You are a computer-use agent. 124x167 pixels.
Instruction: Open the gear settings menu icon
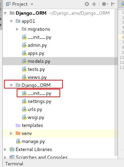105,4
